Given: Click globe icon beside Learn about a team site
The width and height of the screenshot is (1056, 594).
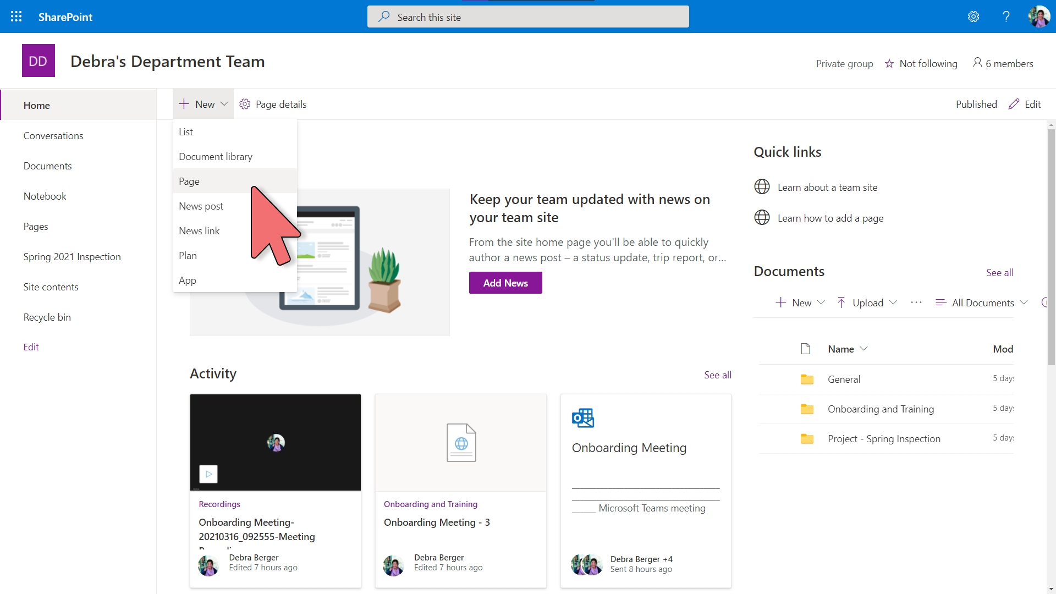Looking at the screenshot, I should click(x=762, y=187).
